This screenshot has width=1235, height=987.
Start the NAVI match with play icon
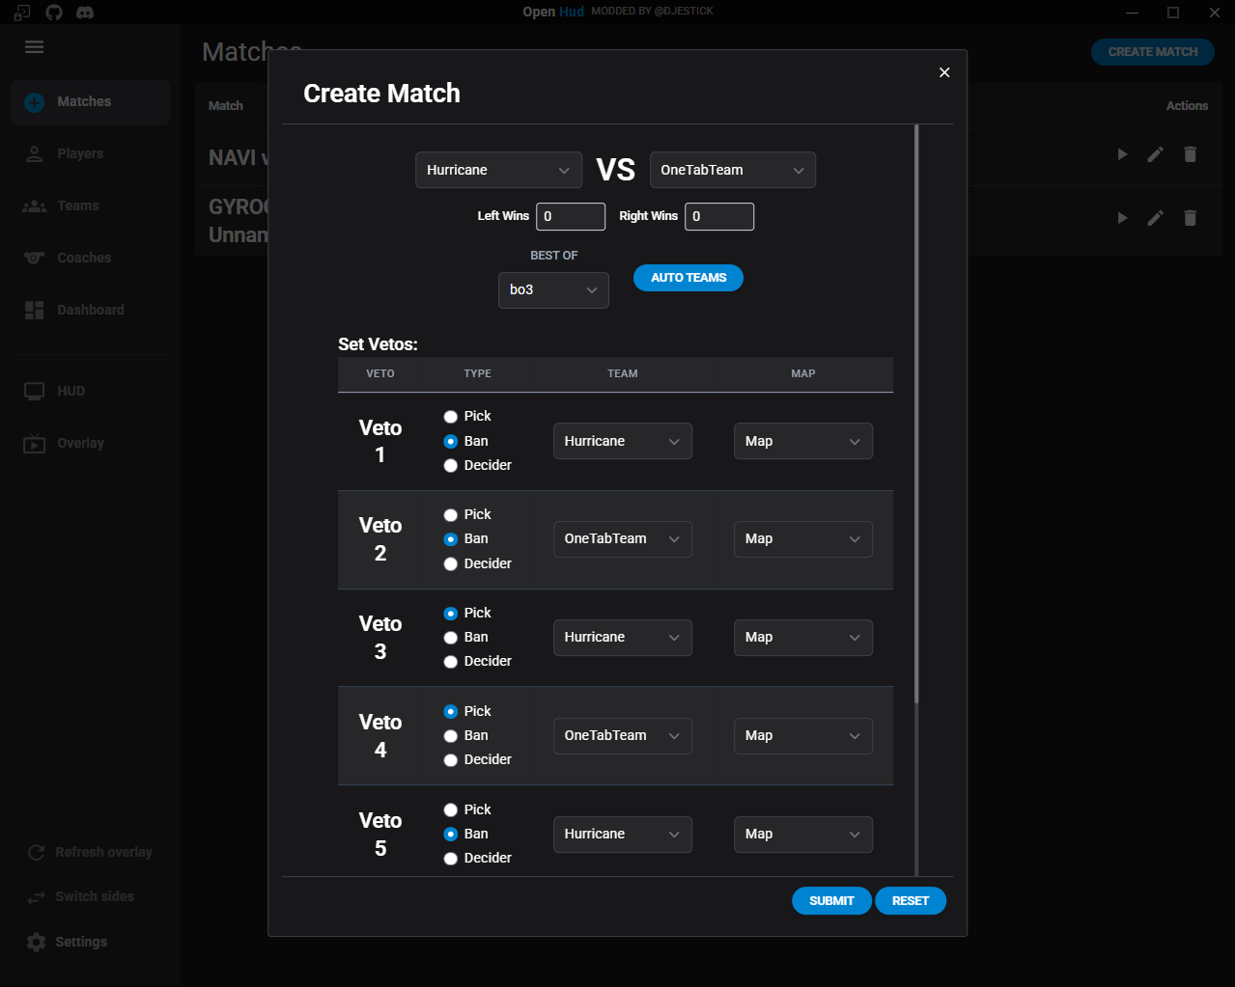pos(1122,154)
